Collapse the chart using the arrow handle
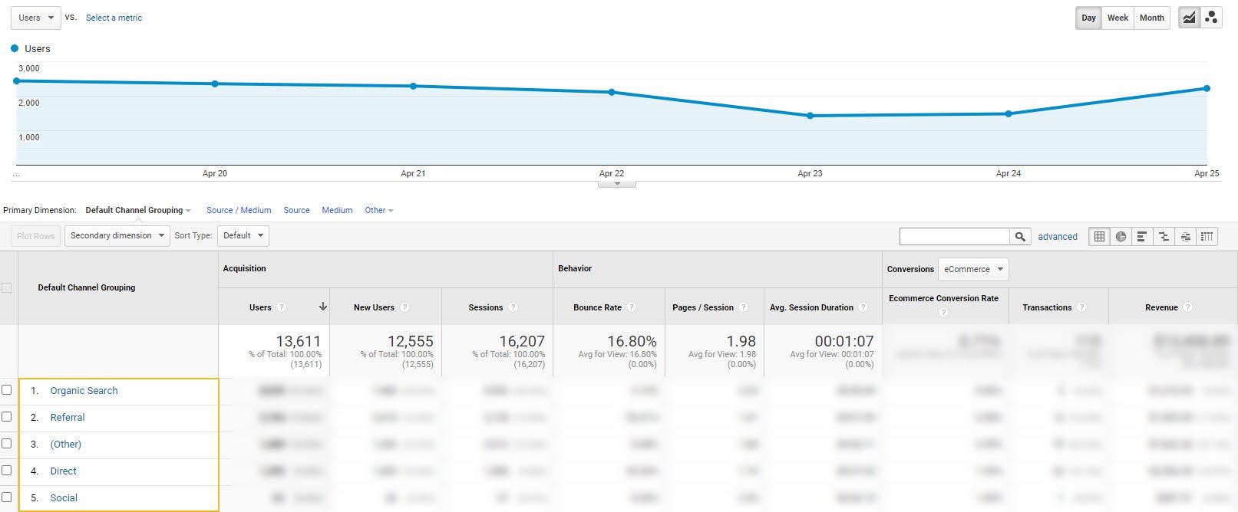The width and height of the screenshot is (1238, 512). (617, 184)
